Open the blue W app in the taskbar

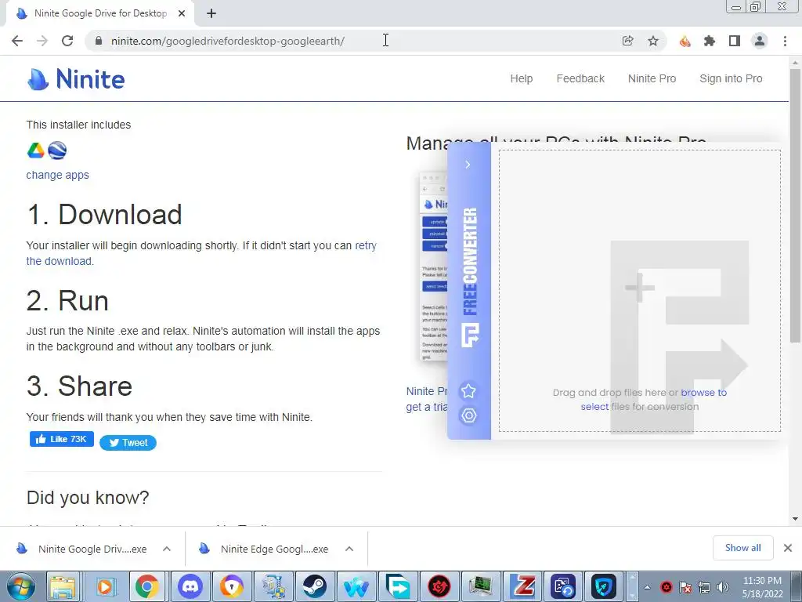click(356, 586)
